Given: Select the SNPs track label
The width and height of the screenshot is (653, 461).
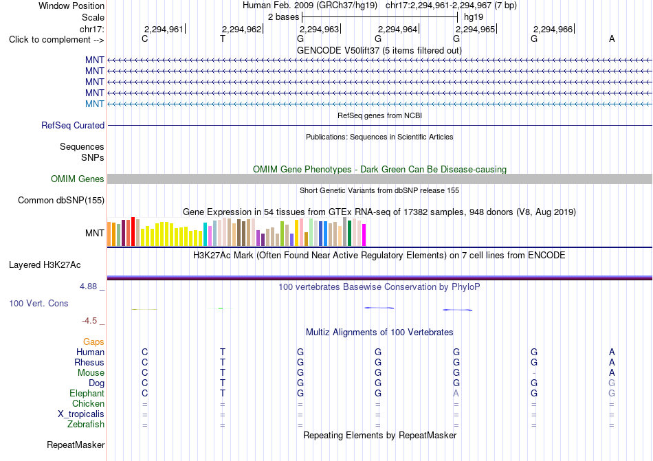Looking at the screenshot, I should coord(93,157).
